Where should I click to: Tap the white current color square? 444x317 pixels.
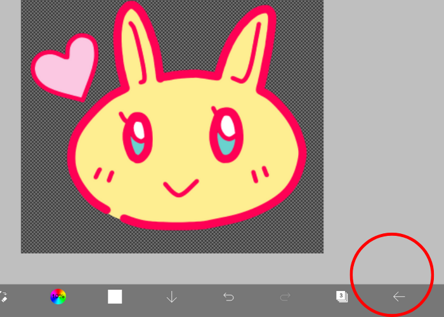(115, 297)
